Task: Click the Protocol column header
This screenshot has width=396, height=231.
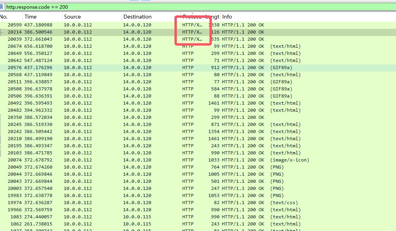Action: point(192,17)
